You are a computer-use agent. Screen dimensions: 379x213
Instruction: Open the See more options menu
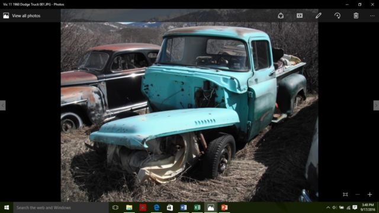[x=372, y=16]
